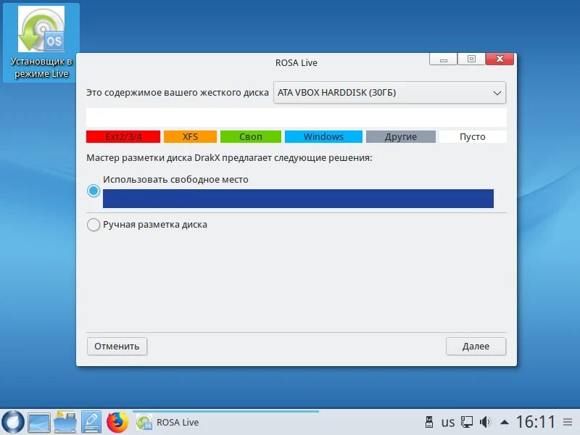Open the network tray icon

click(x=467, y=422)
